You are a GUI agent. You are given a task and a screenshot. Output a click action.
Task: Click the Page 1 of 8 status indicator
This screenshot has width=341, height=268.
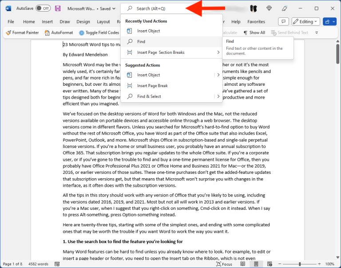click(x=12, y=264)
